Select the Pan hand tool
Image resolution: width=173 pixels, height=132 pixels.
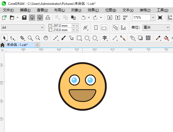coord(46,38)
